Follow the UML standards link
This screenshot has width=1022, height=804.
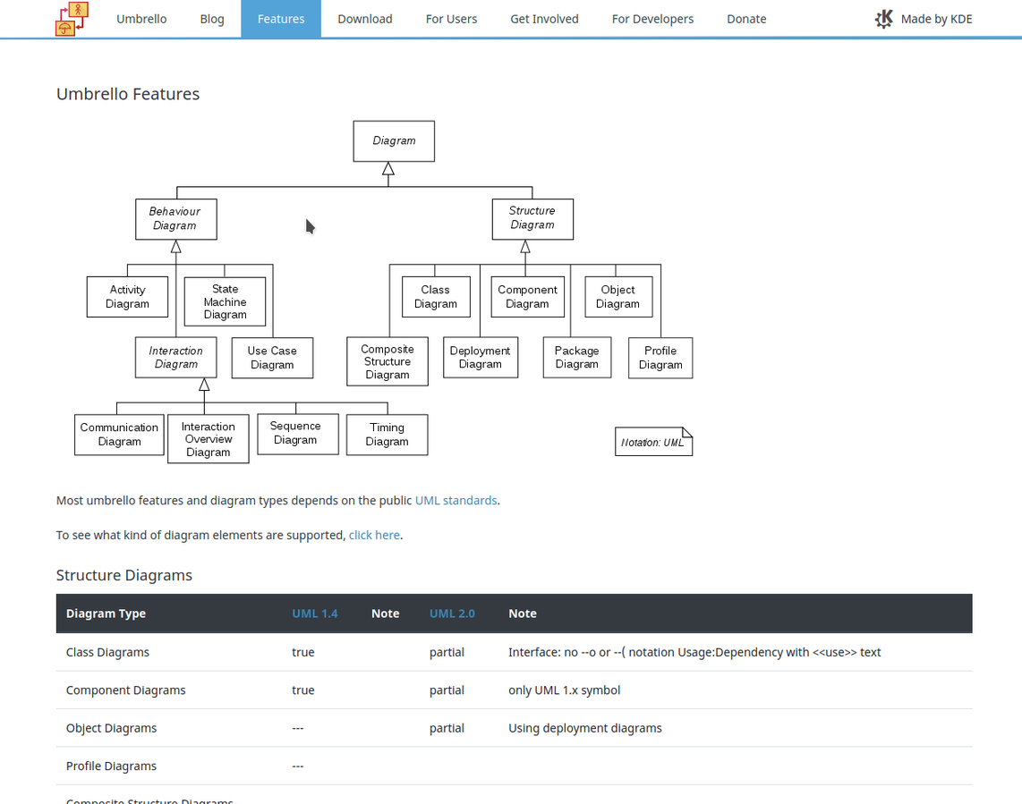tap(456, 501)
